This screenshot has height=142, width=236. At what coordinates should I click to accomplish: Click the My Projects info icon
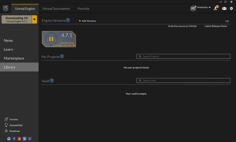coord(62,56)
